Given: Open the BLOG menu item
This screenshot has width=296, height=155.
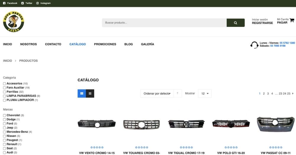Looking at the screenshot, I should coord(128,44).
